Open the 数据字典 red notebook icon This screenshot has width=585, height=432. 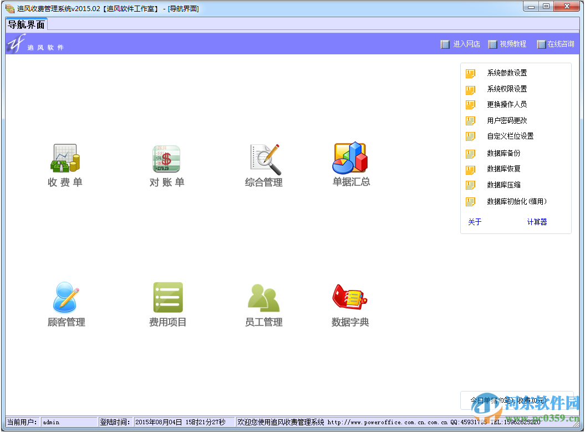349,297
